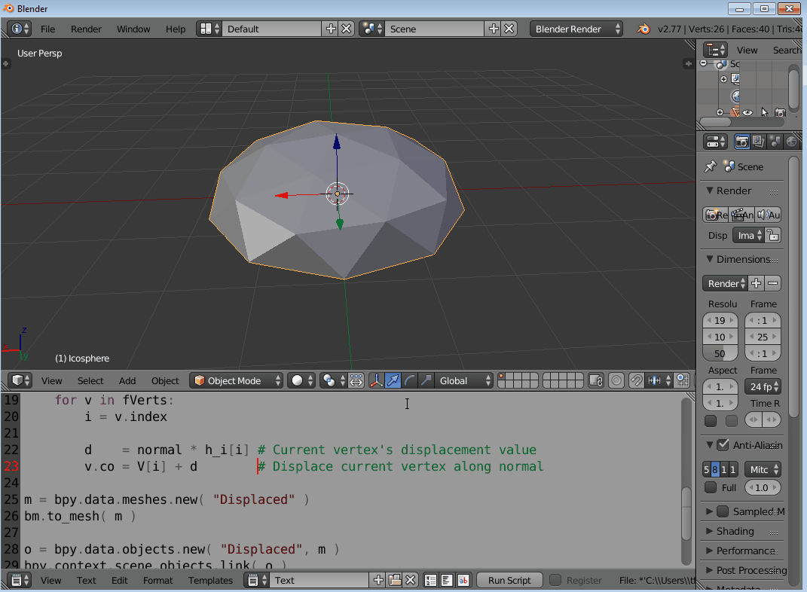Open the Object Mode dropdown

236,380
